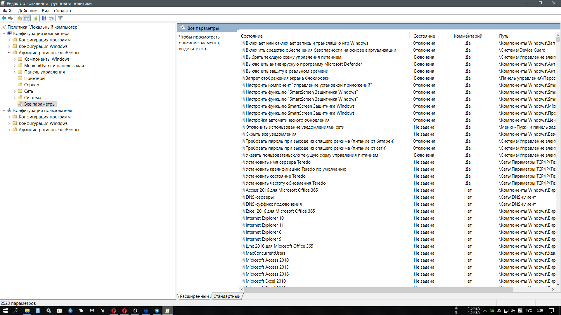The height and width of the screenshot is (315, 561).
Task: Switch to the Расширенный tab
Action: point(194,296)
